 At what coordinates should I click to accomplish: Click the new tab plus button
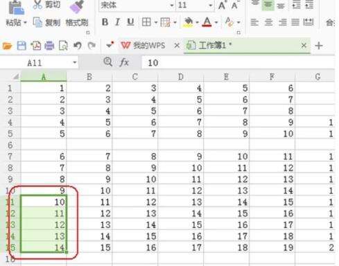(319, 46)
